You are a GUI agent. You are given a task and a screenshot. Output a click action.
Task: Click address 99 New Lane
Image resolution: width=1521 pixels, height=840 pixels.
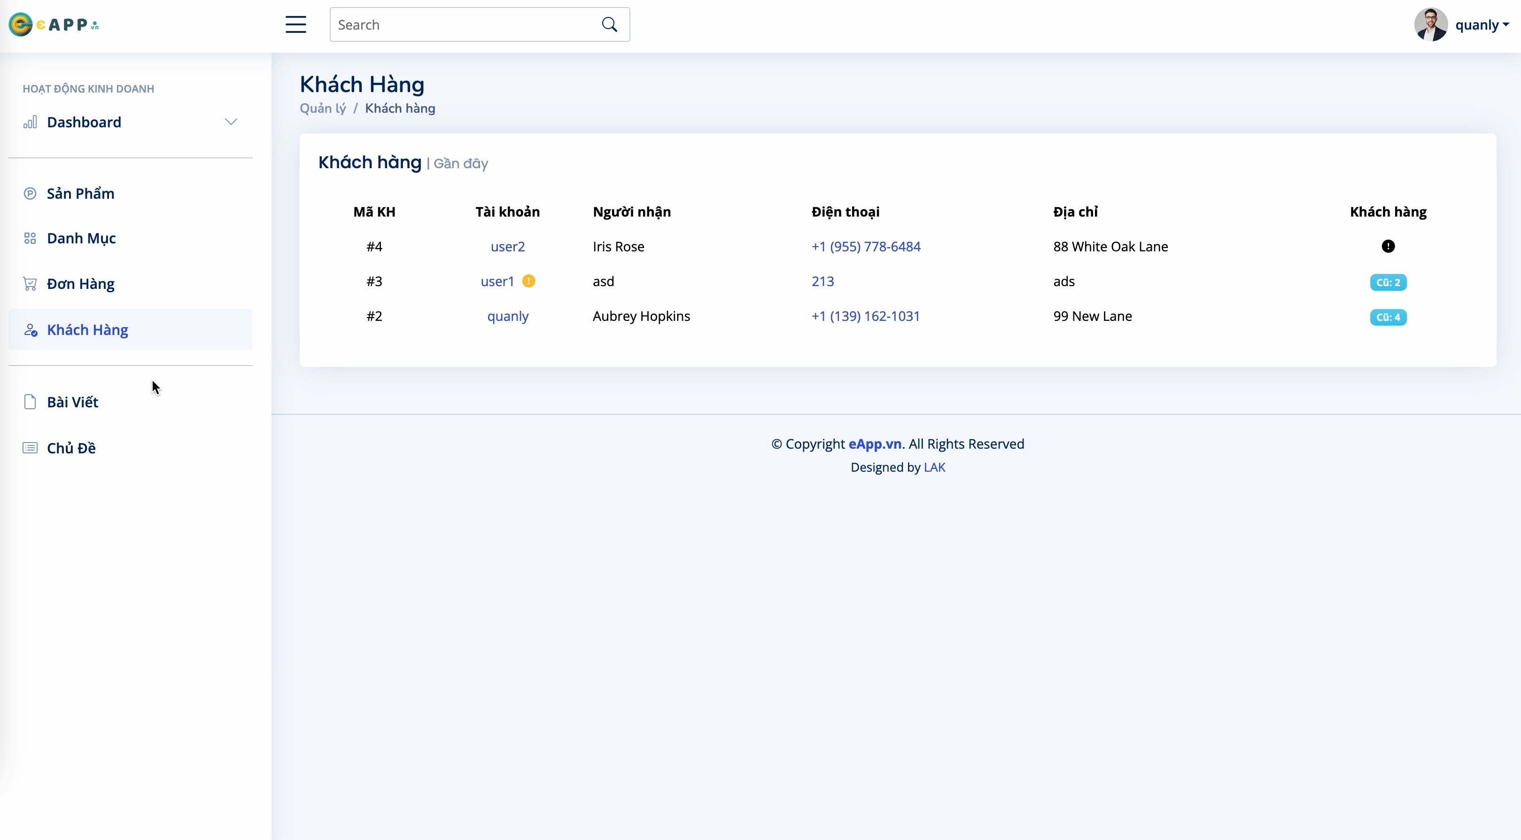click(x=1092, y=317)
